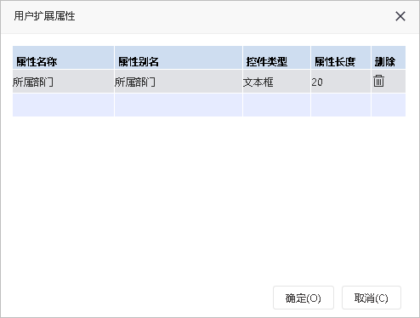The image size is (420, 318).
Task: Edit the attribute length value 20
Action: 341,82
